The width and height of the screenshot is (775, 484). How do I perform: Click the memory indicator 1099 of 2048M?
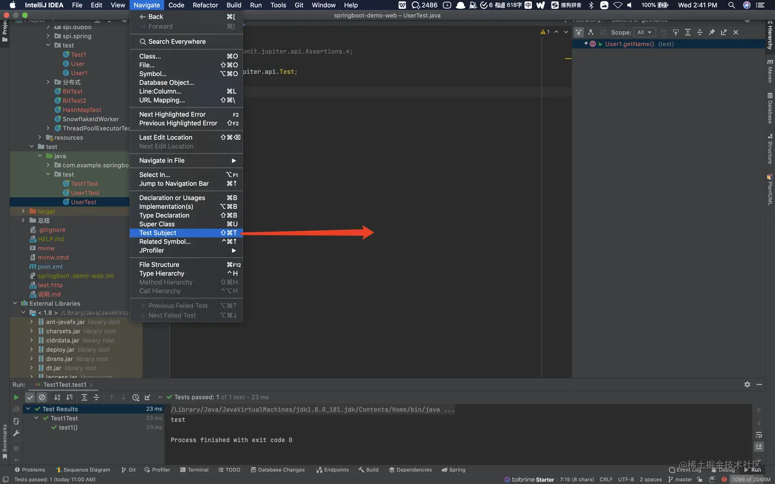[x=751, y=480]
